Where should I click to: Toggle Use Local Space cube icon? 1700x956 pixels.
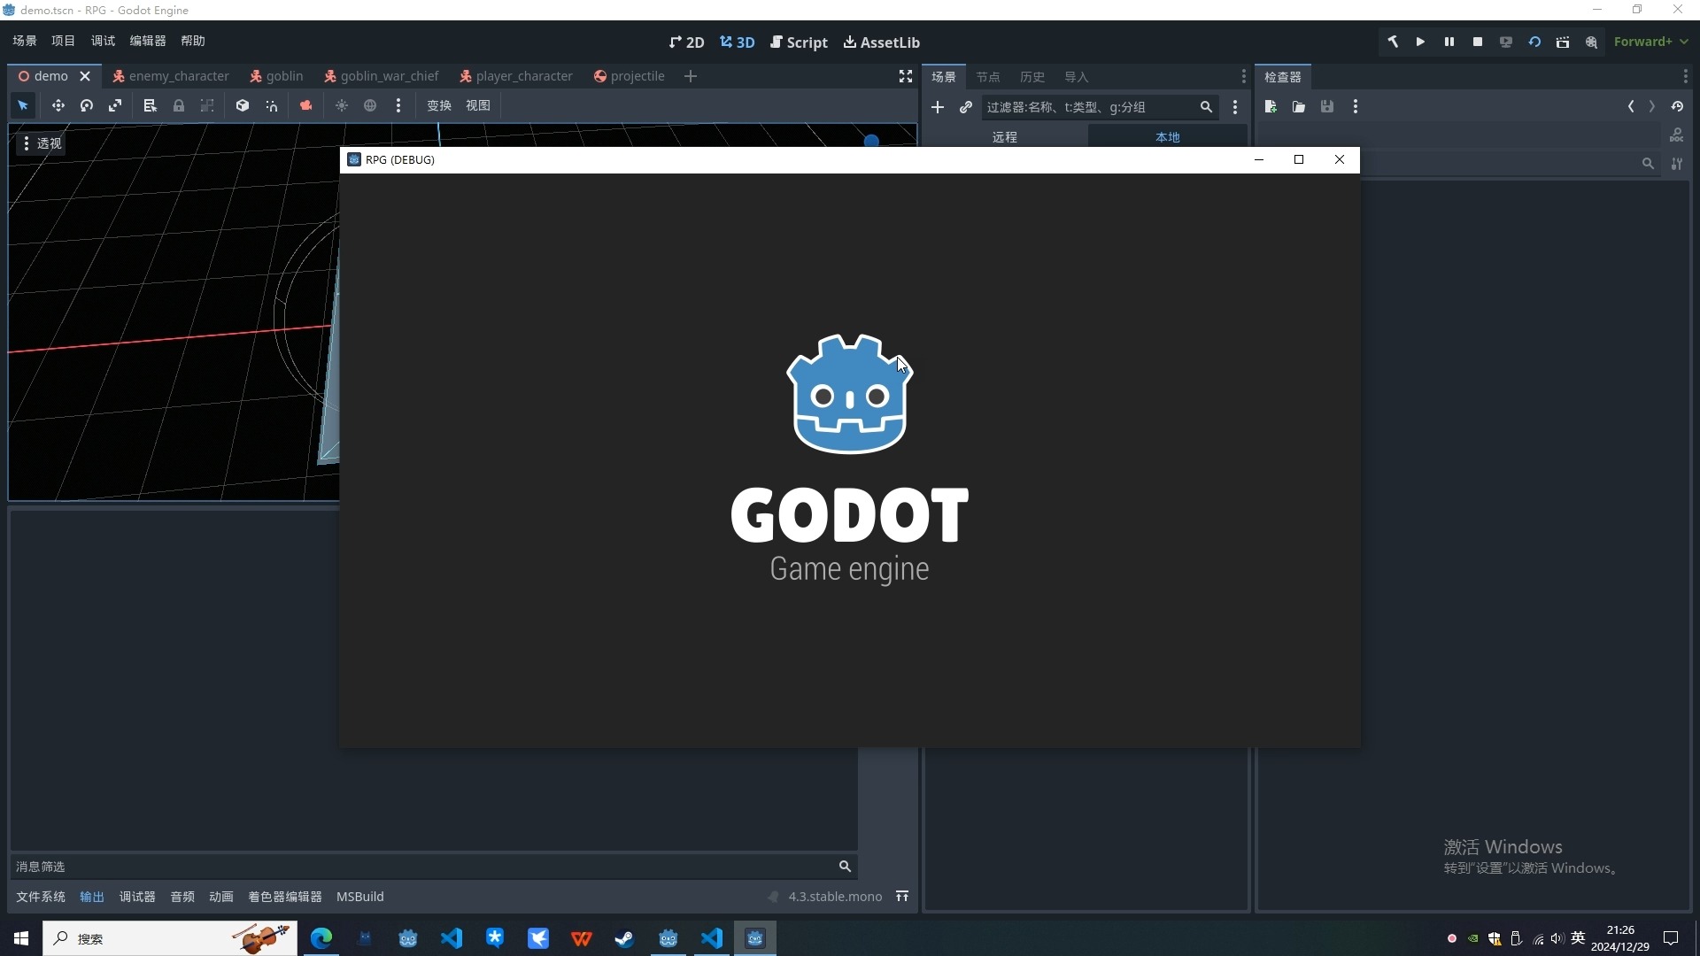[x=243, y=105]
